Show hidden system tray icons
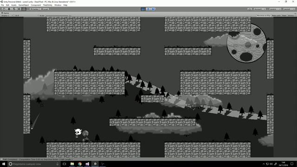This screenshot has height=167, width=297. click(x=264, y=164)
